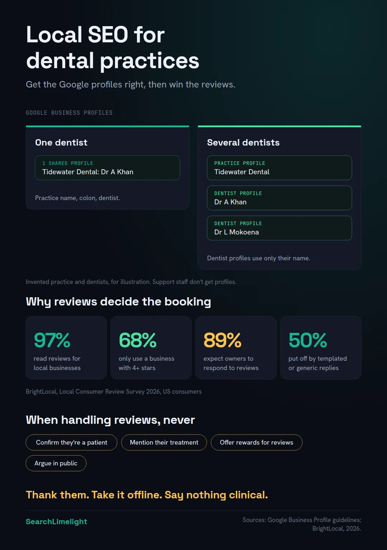
Task: Click the 'One dentist' card heading
Action: coord(61,143)
